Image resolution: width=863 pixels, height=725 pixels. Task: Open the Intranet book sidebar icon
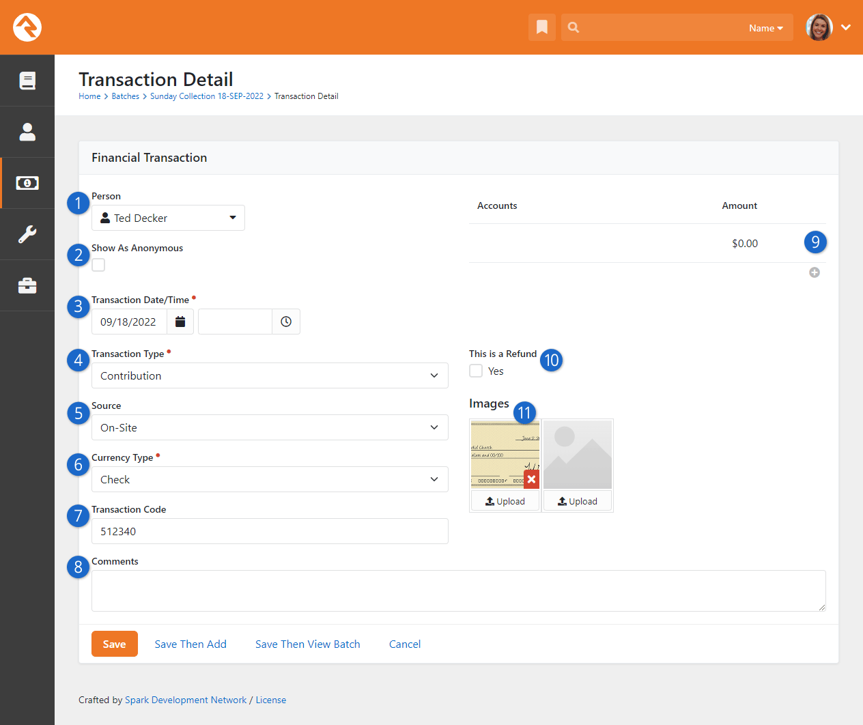coord(27,81)
